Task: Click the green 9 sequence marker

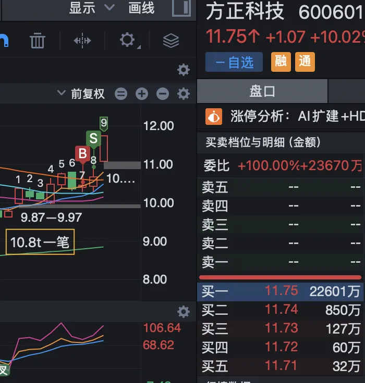Action: tap(104, 124)
